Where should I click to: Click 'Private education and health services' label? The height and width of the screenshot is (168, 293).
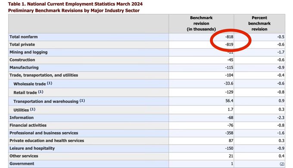click(47, 141)
